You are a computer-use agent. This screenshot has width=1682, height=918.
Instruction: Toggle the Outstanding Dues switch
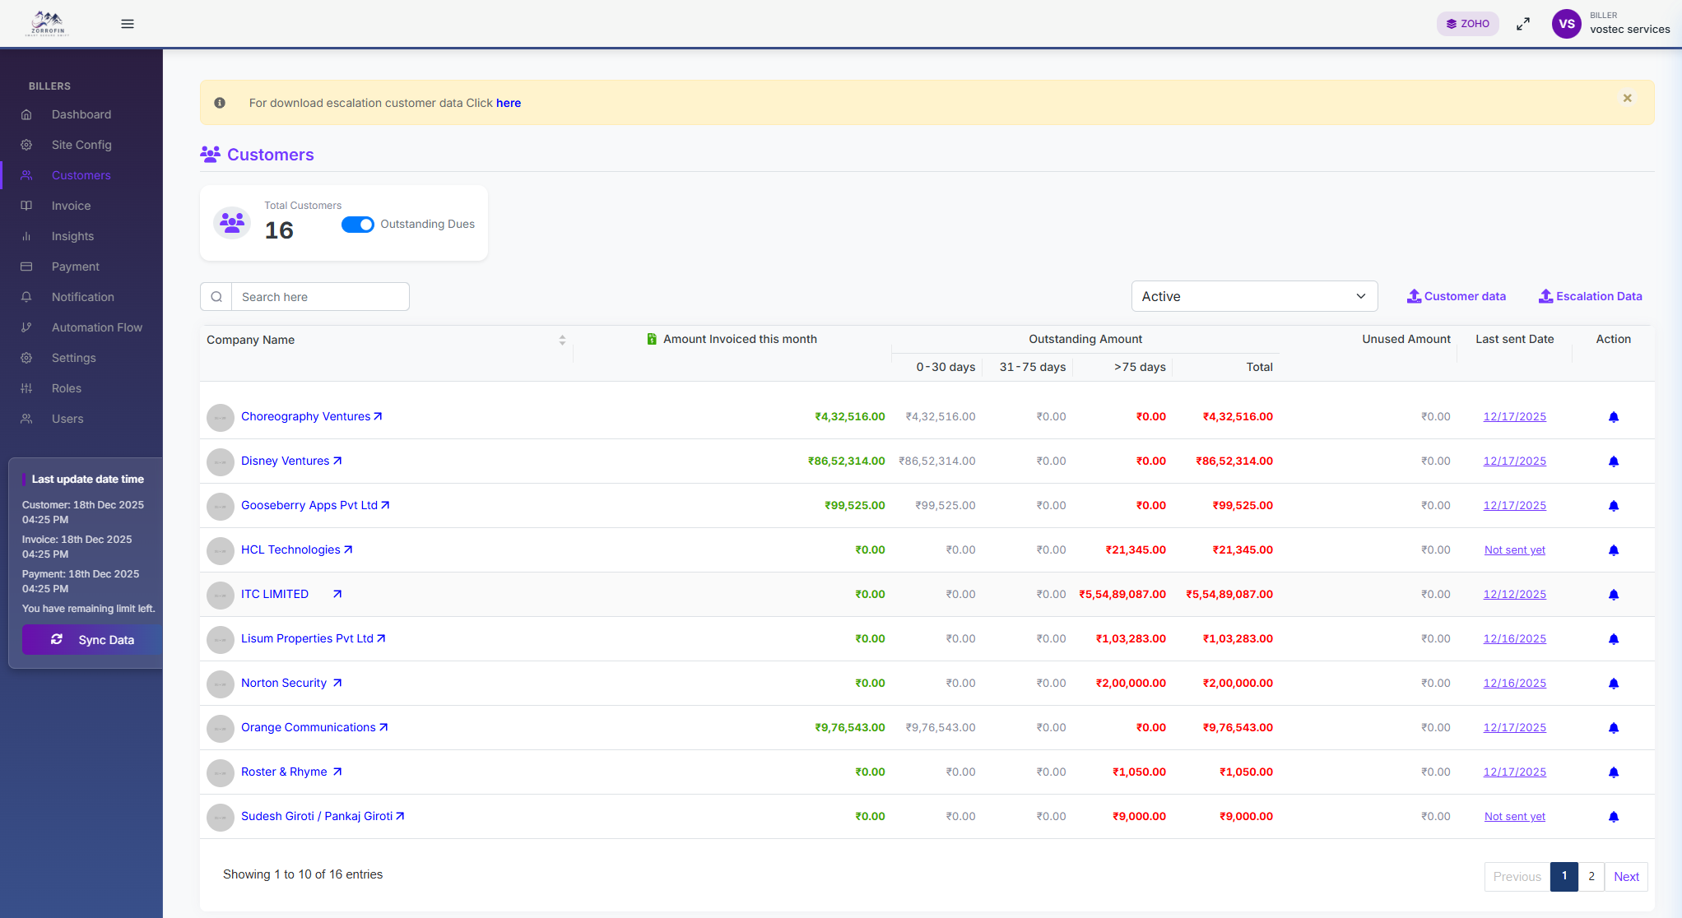click(358, 225)
